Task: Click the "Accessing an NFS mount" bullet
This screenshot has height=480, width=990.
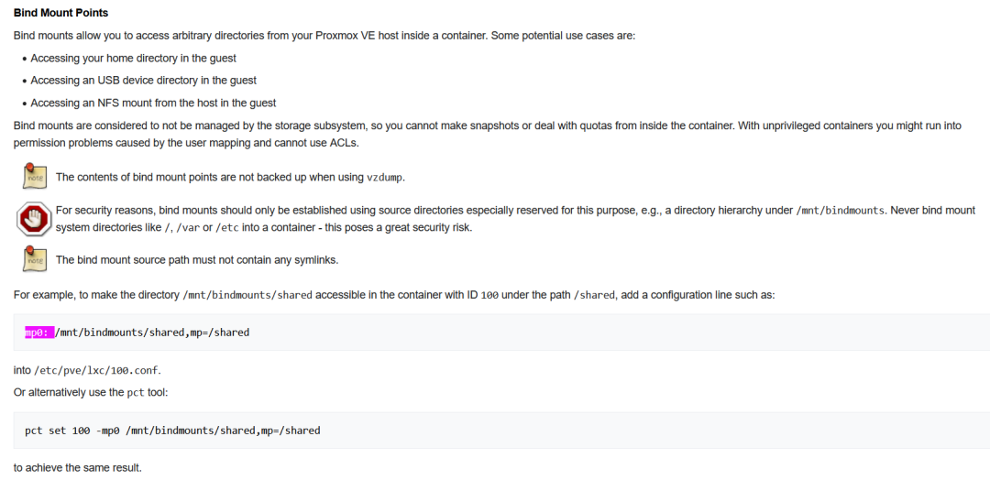Action: point(153,103)
